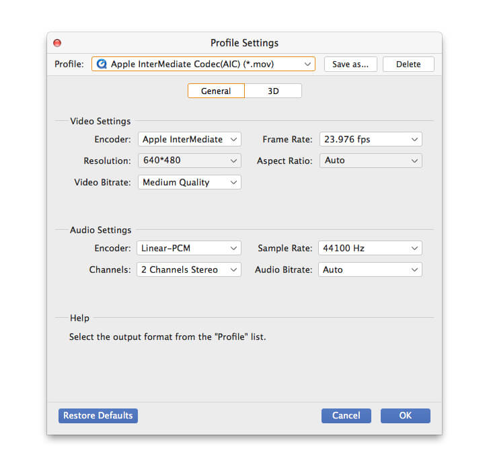Viewport: 489px width, 475px height.
Task: Open the Video Bitrate dropdown
Action: (x=190, y=182)
